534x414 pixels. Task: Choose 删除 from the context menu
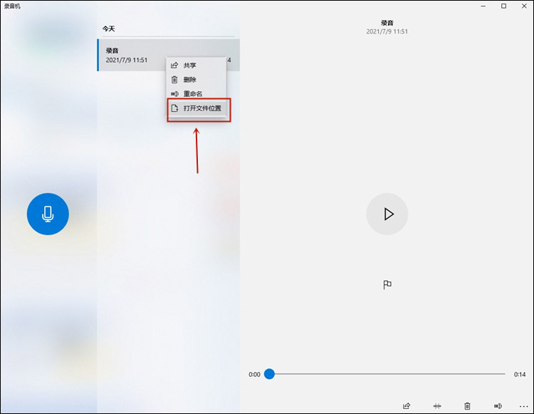coord(197,79)
